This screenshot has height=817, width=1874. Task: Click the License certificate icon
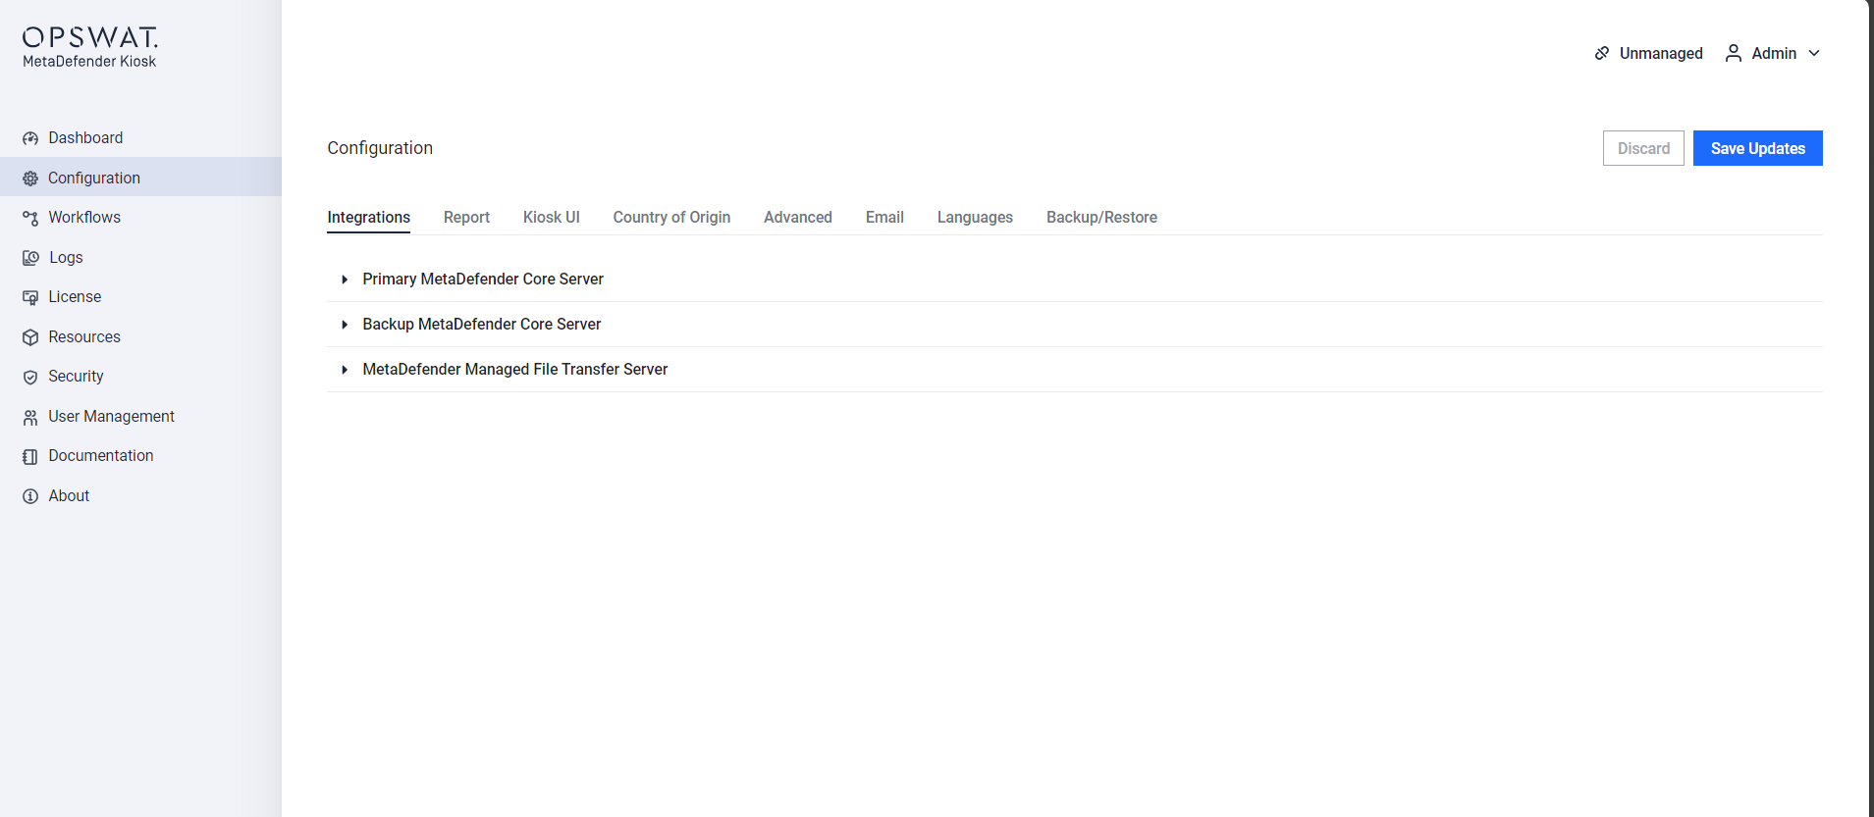coord(30,297)
